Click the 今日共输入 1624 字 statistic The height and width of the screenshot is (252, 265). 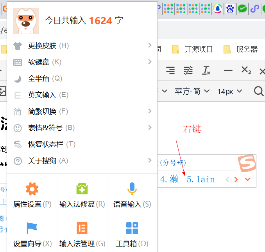(x=84, y=21)
